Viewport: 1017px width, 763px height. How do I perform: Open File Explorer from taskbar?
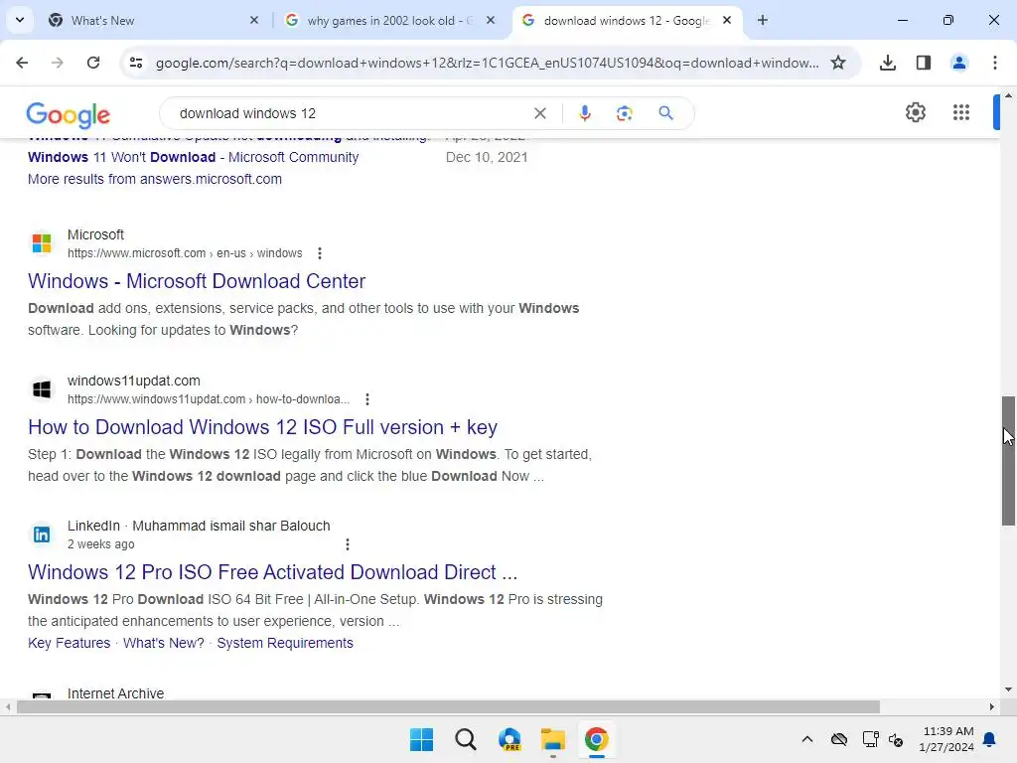point(552,739)
